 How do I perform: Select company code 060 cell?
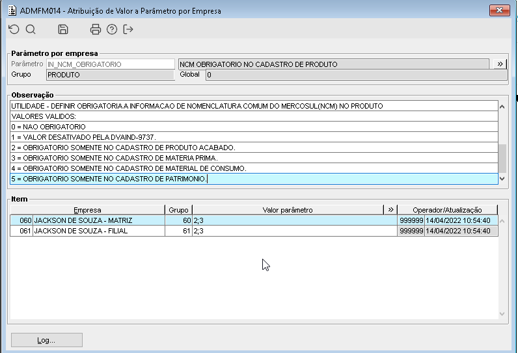point(21,220)
